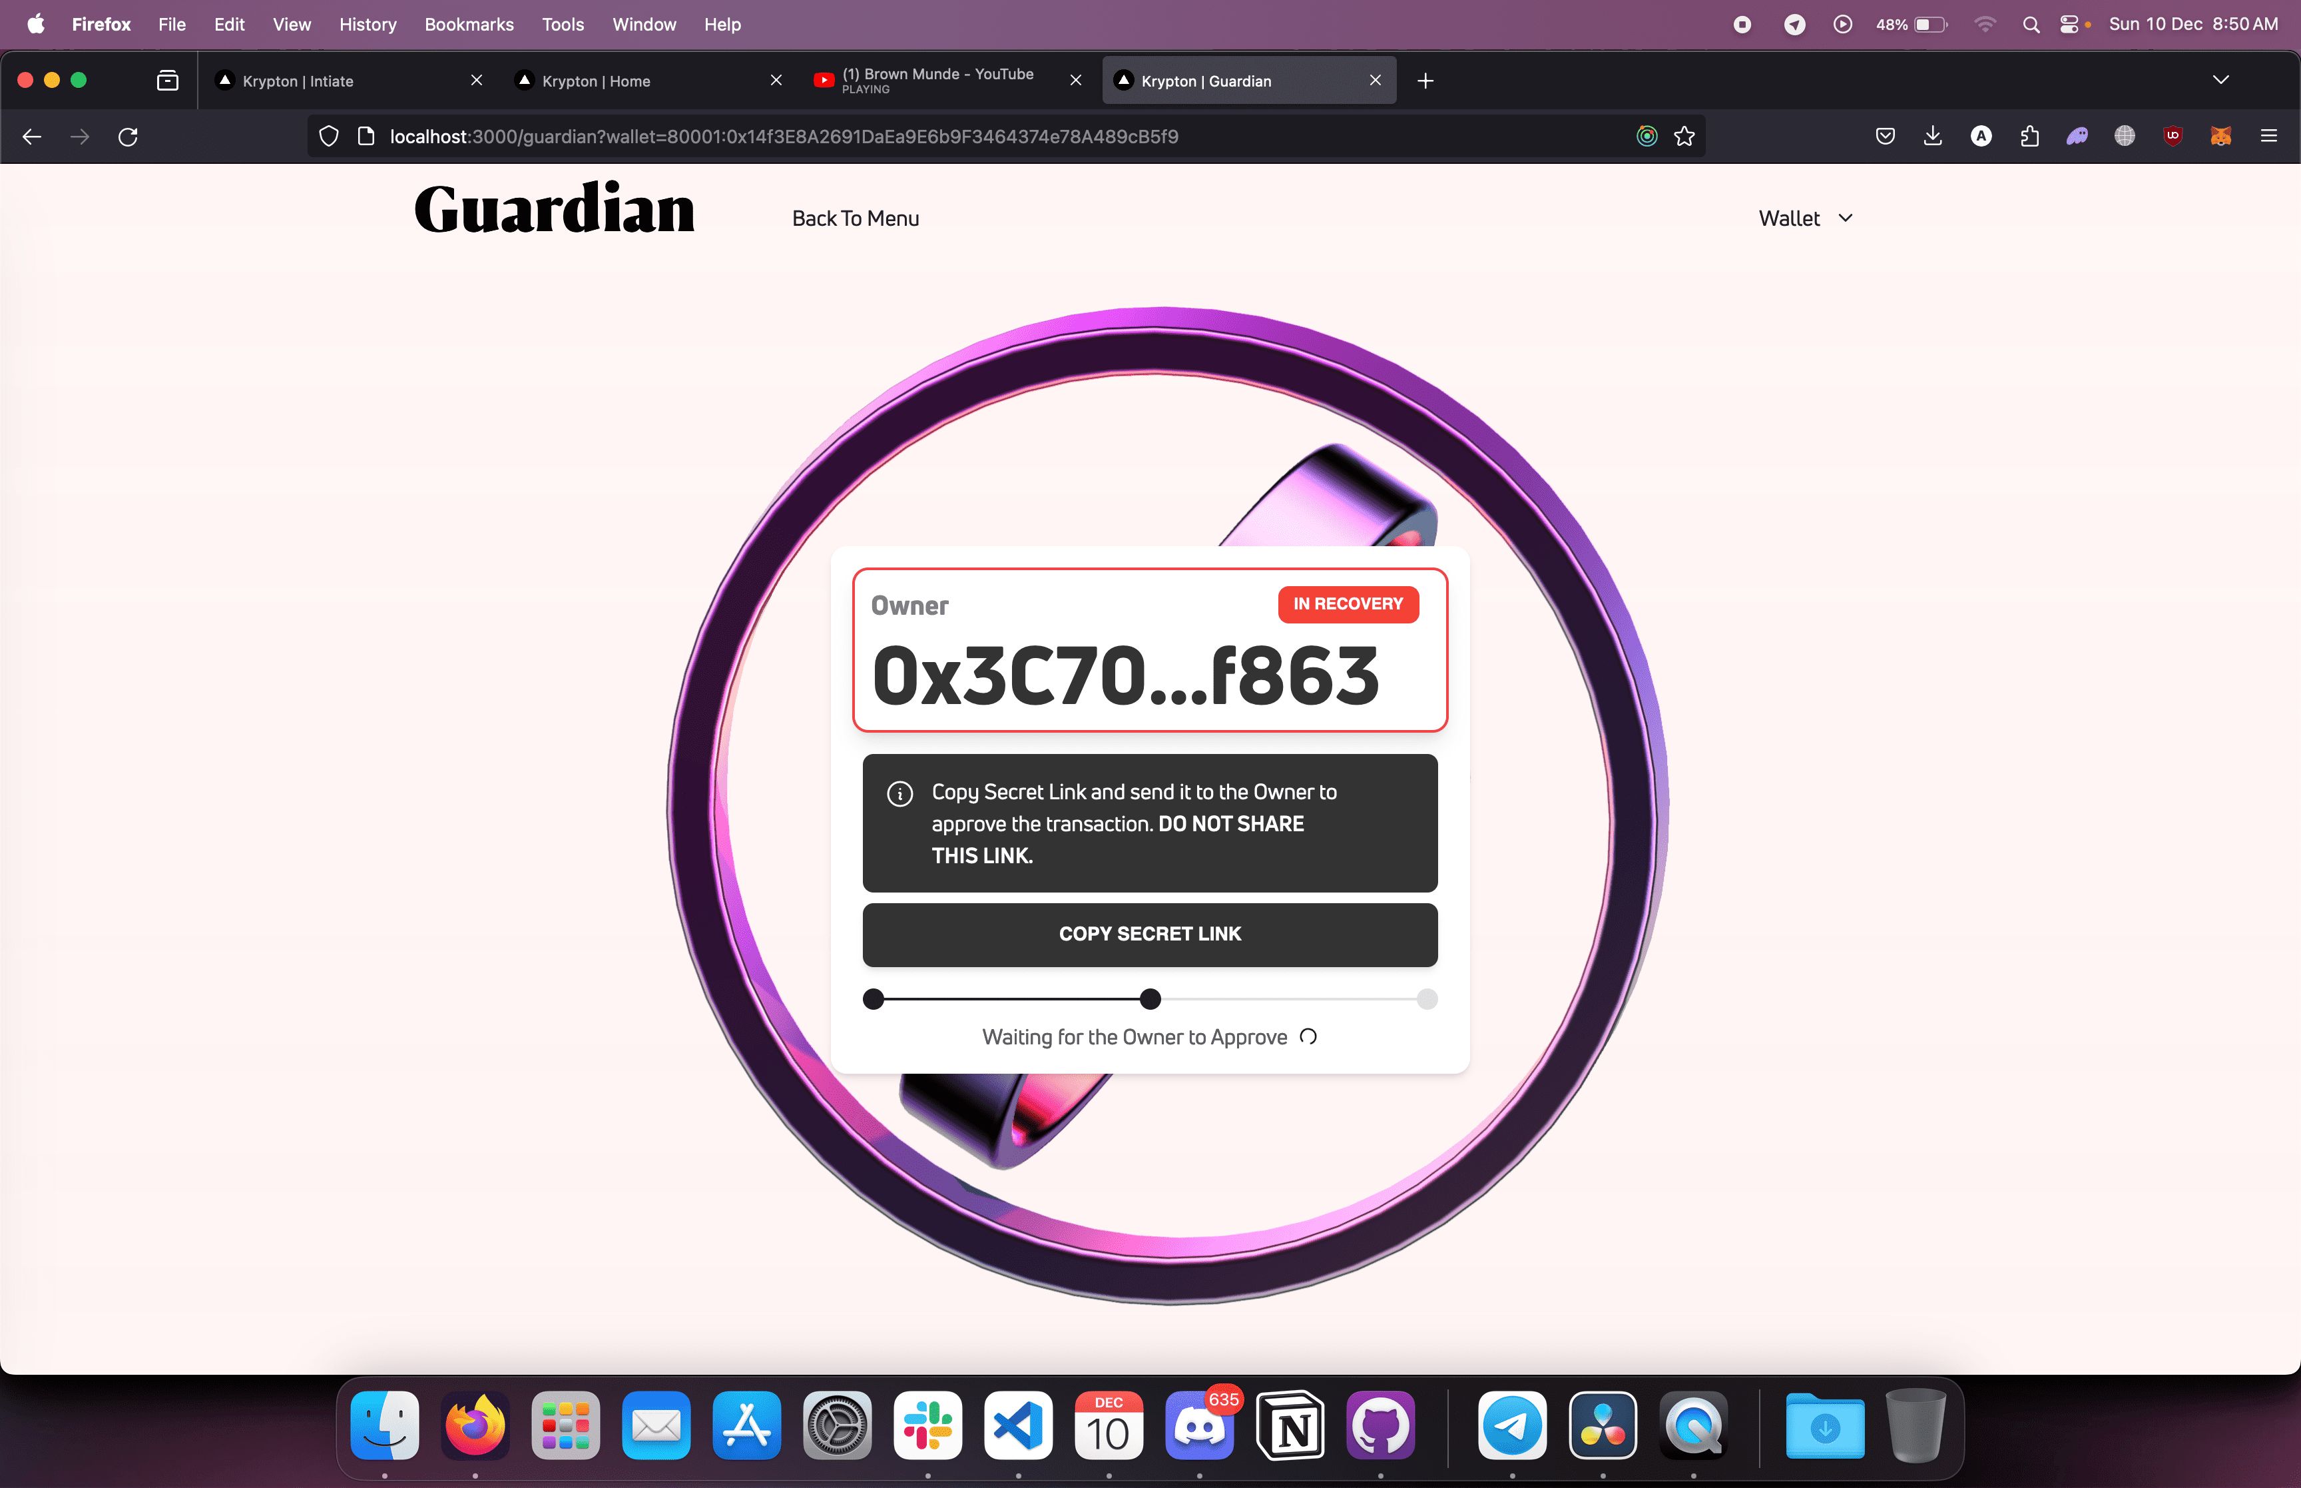This screenshot has height=1488, width=2301.
Task: Select the IN RECOVERY status badge
Action: [1348, 604]
